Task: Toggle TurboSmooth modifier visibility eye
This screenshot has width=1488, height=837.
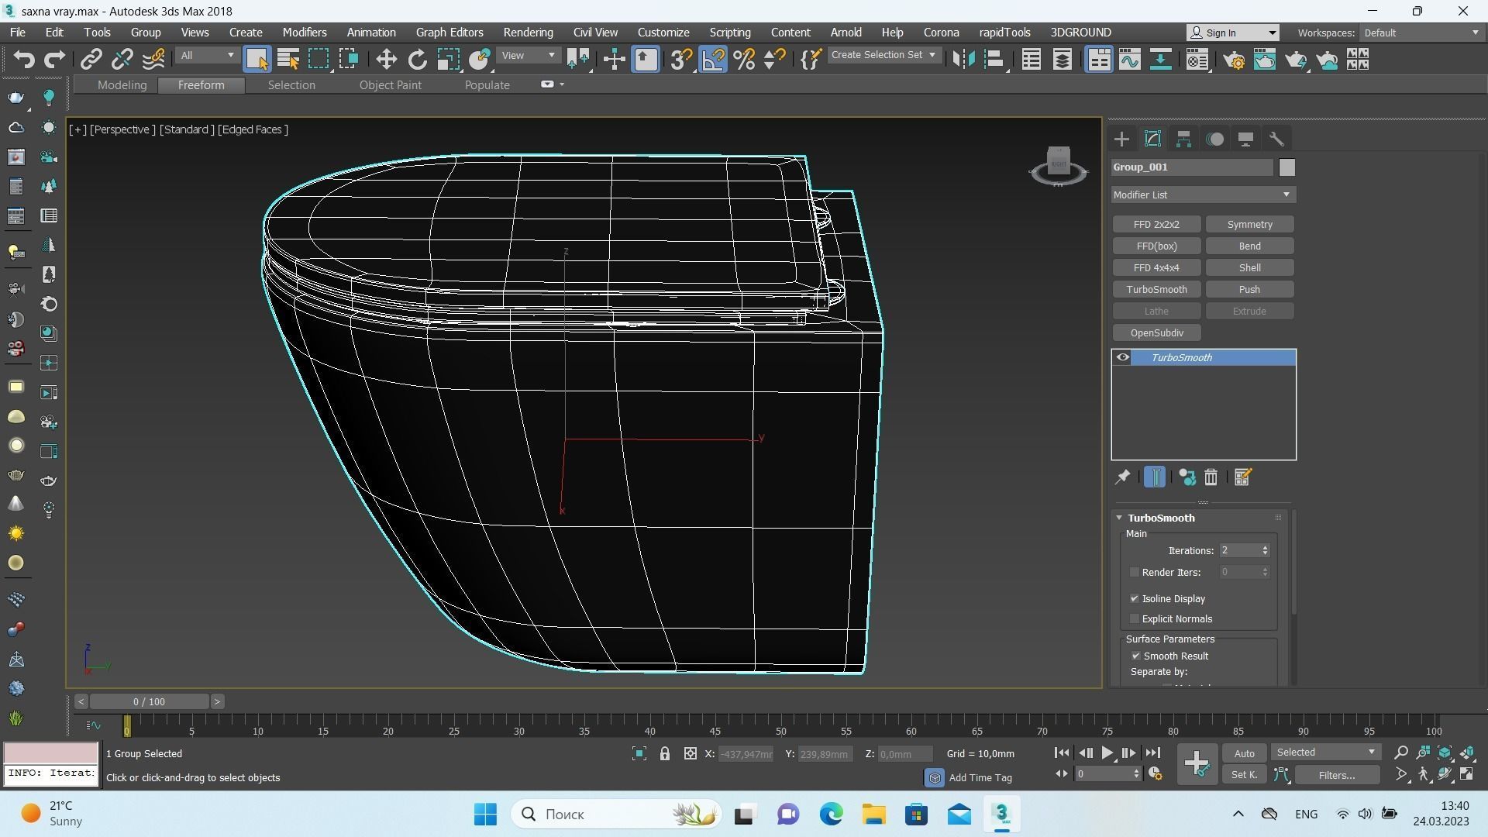Action: [1122, 357]
